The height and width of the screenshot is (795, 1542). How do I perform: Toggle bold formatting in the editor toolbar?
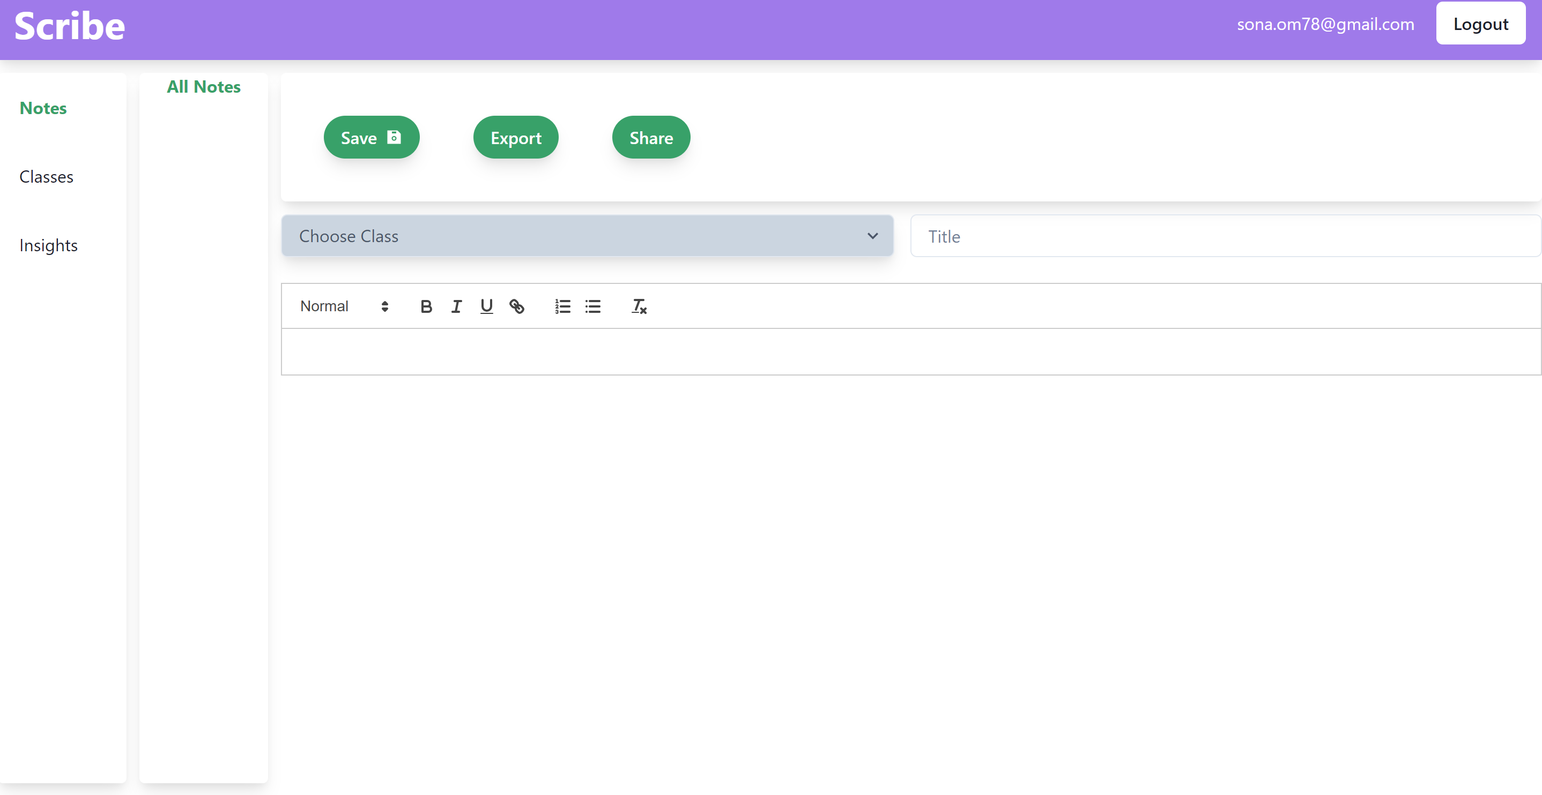pos(426,306)
